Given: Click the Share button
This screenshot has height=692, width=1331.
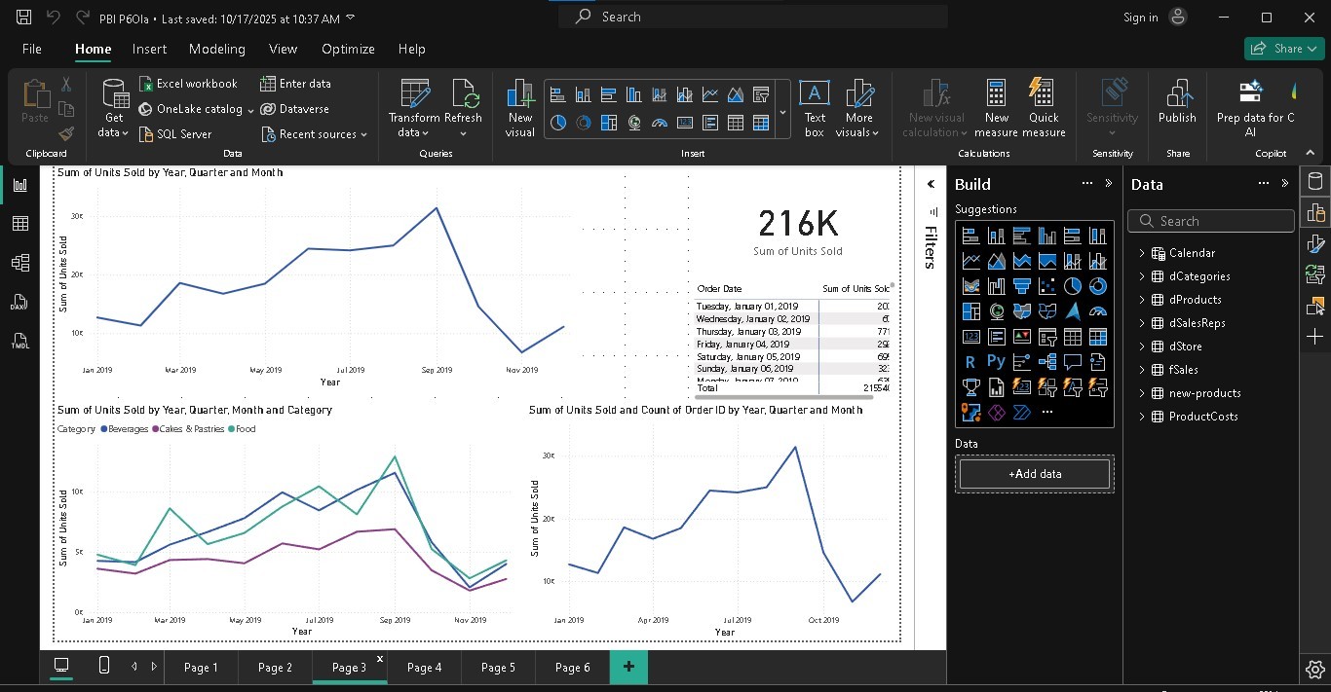Looking at the screenshot, I should point(1283,48).
